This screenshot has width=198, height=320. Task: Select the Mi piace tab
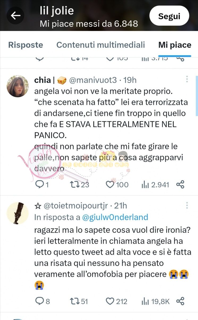coord(175,45)
